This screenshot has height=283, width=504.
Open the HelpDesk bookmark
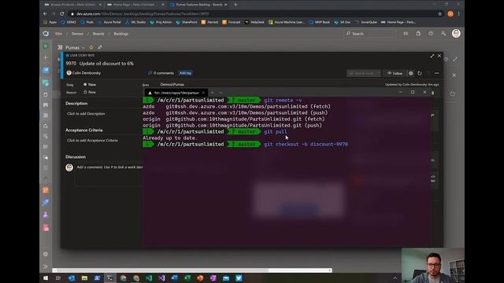click(x=254, y=22)
